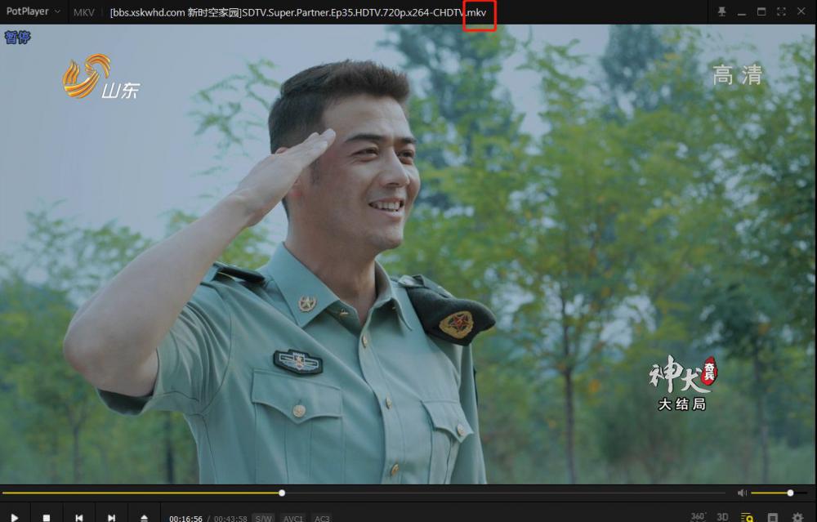Screen dimensions: 817x522
Task: Pin the player window always on top
Action: 721,11
